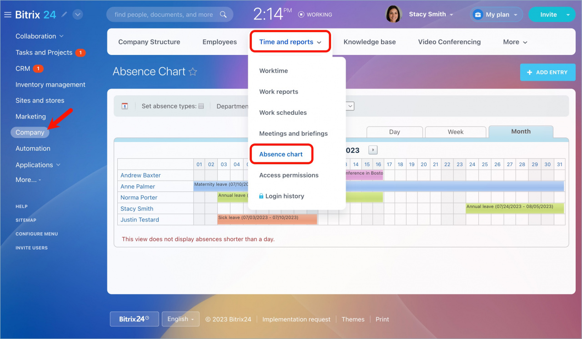This screenshot has width=582, height=339.
Task: Click the My plan briefcase icon
Action: click(x=477, y=15)
